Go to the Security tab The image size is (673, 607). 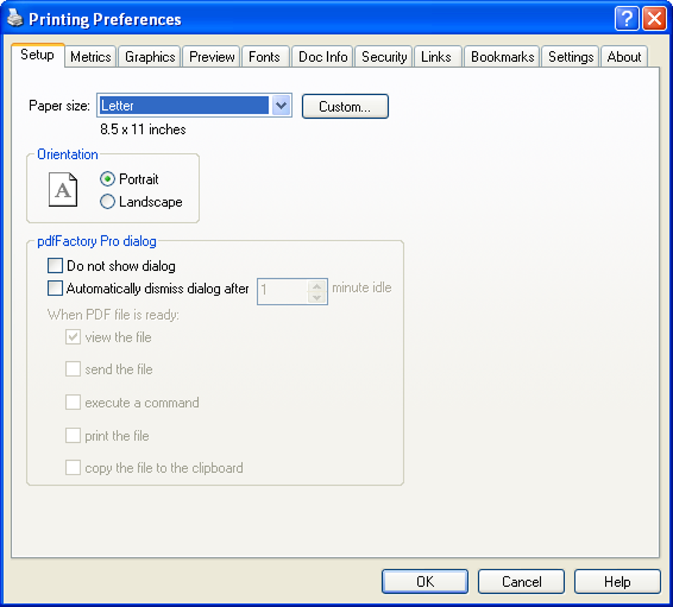click(384, 57)
